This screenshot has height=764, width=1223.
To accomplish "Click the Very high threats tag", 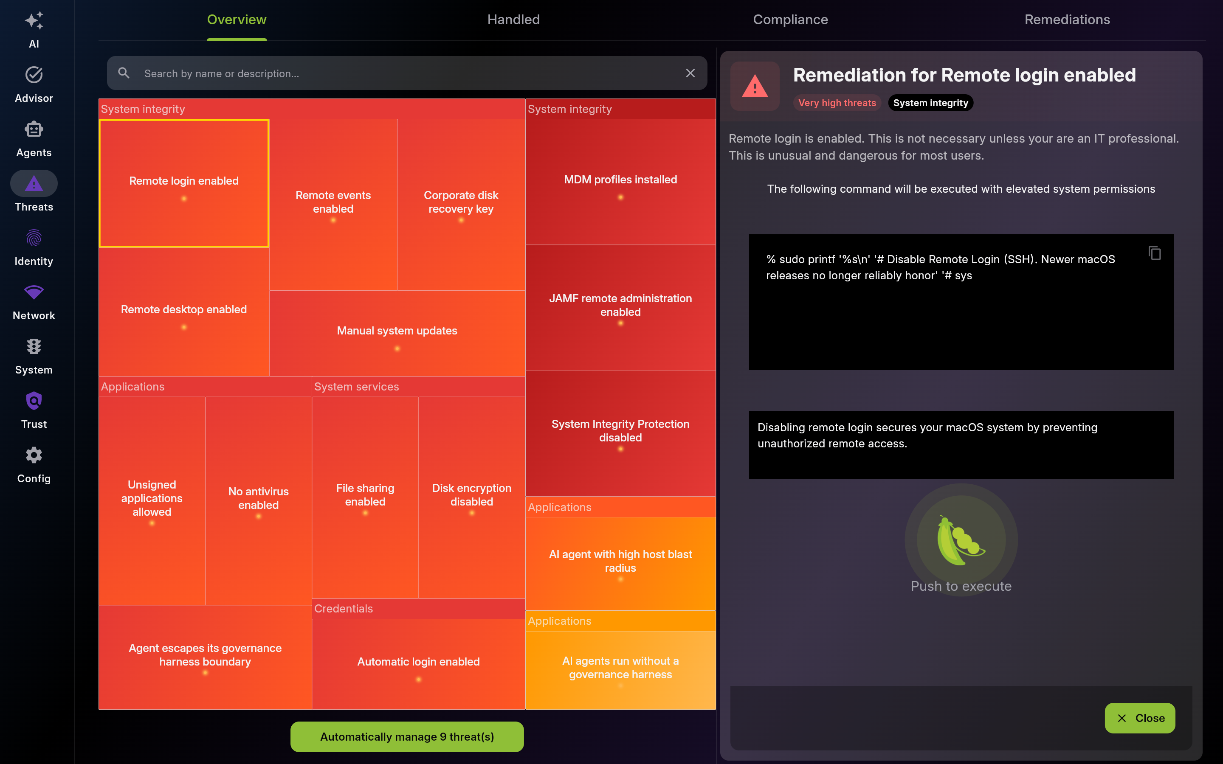I will click(x=837, y=103).
